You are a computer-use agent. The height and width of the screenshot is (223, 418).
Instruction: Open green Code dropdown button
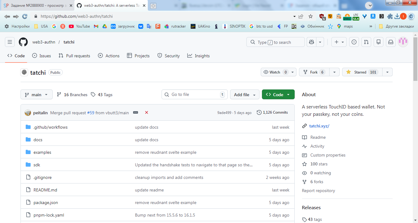click(278, 95)
